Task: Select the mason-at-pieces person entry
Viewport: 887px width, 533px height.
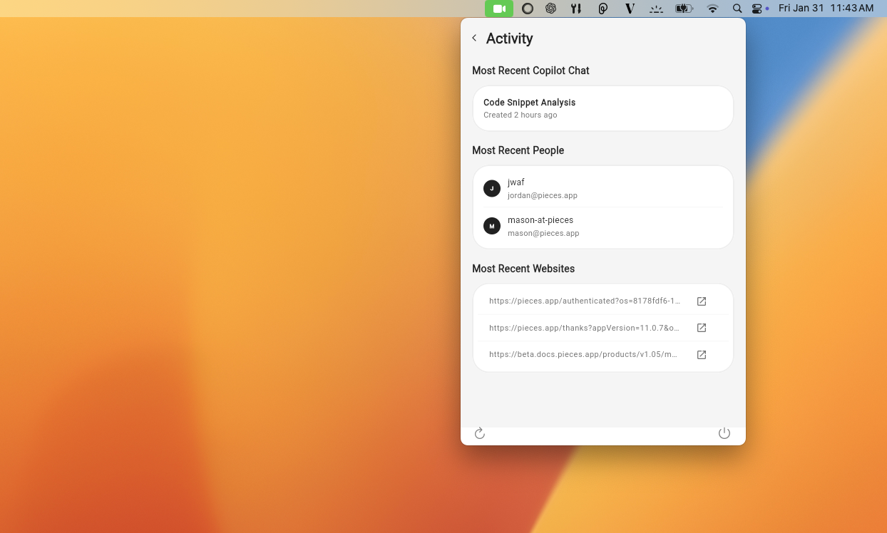Action: point(603,227)
